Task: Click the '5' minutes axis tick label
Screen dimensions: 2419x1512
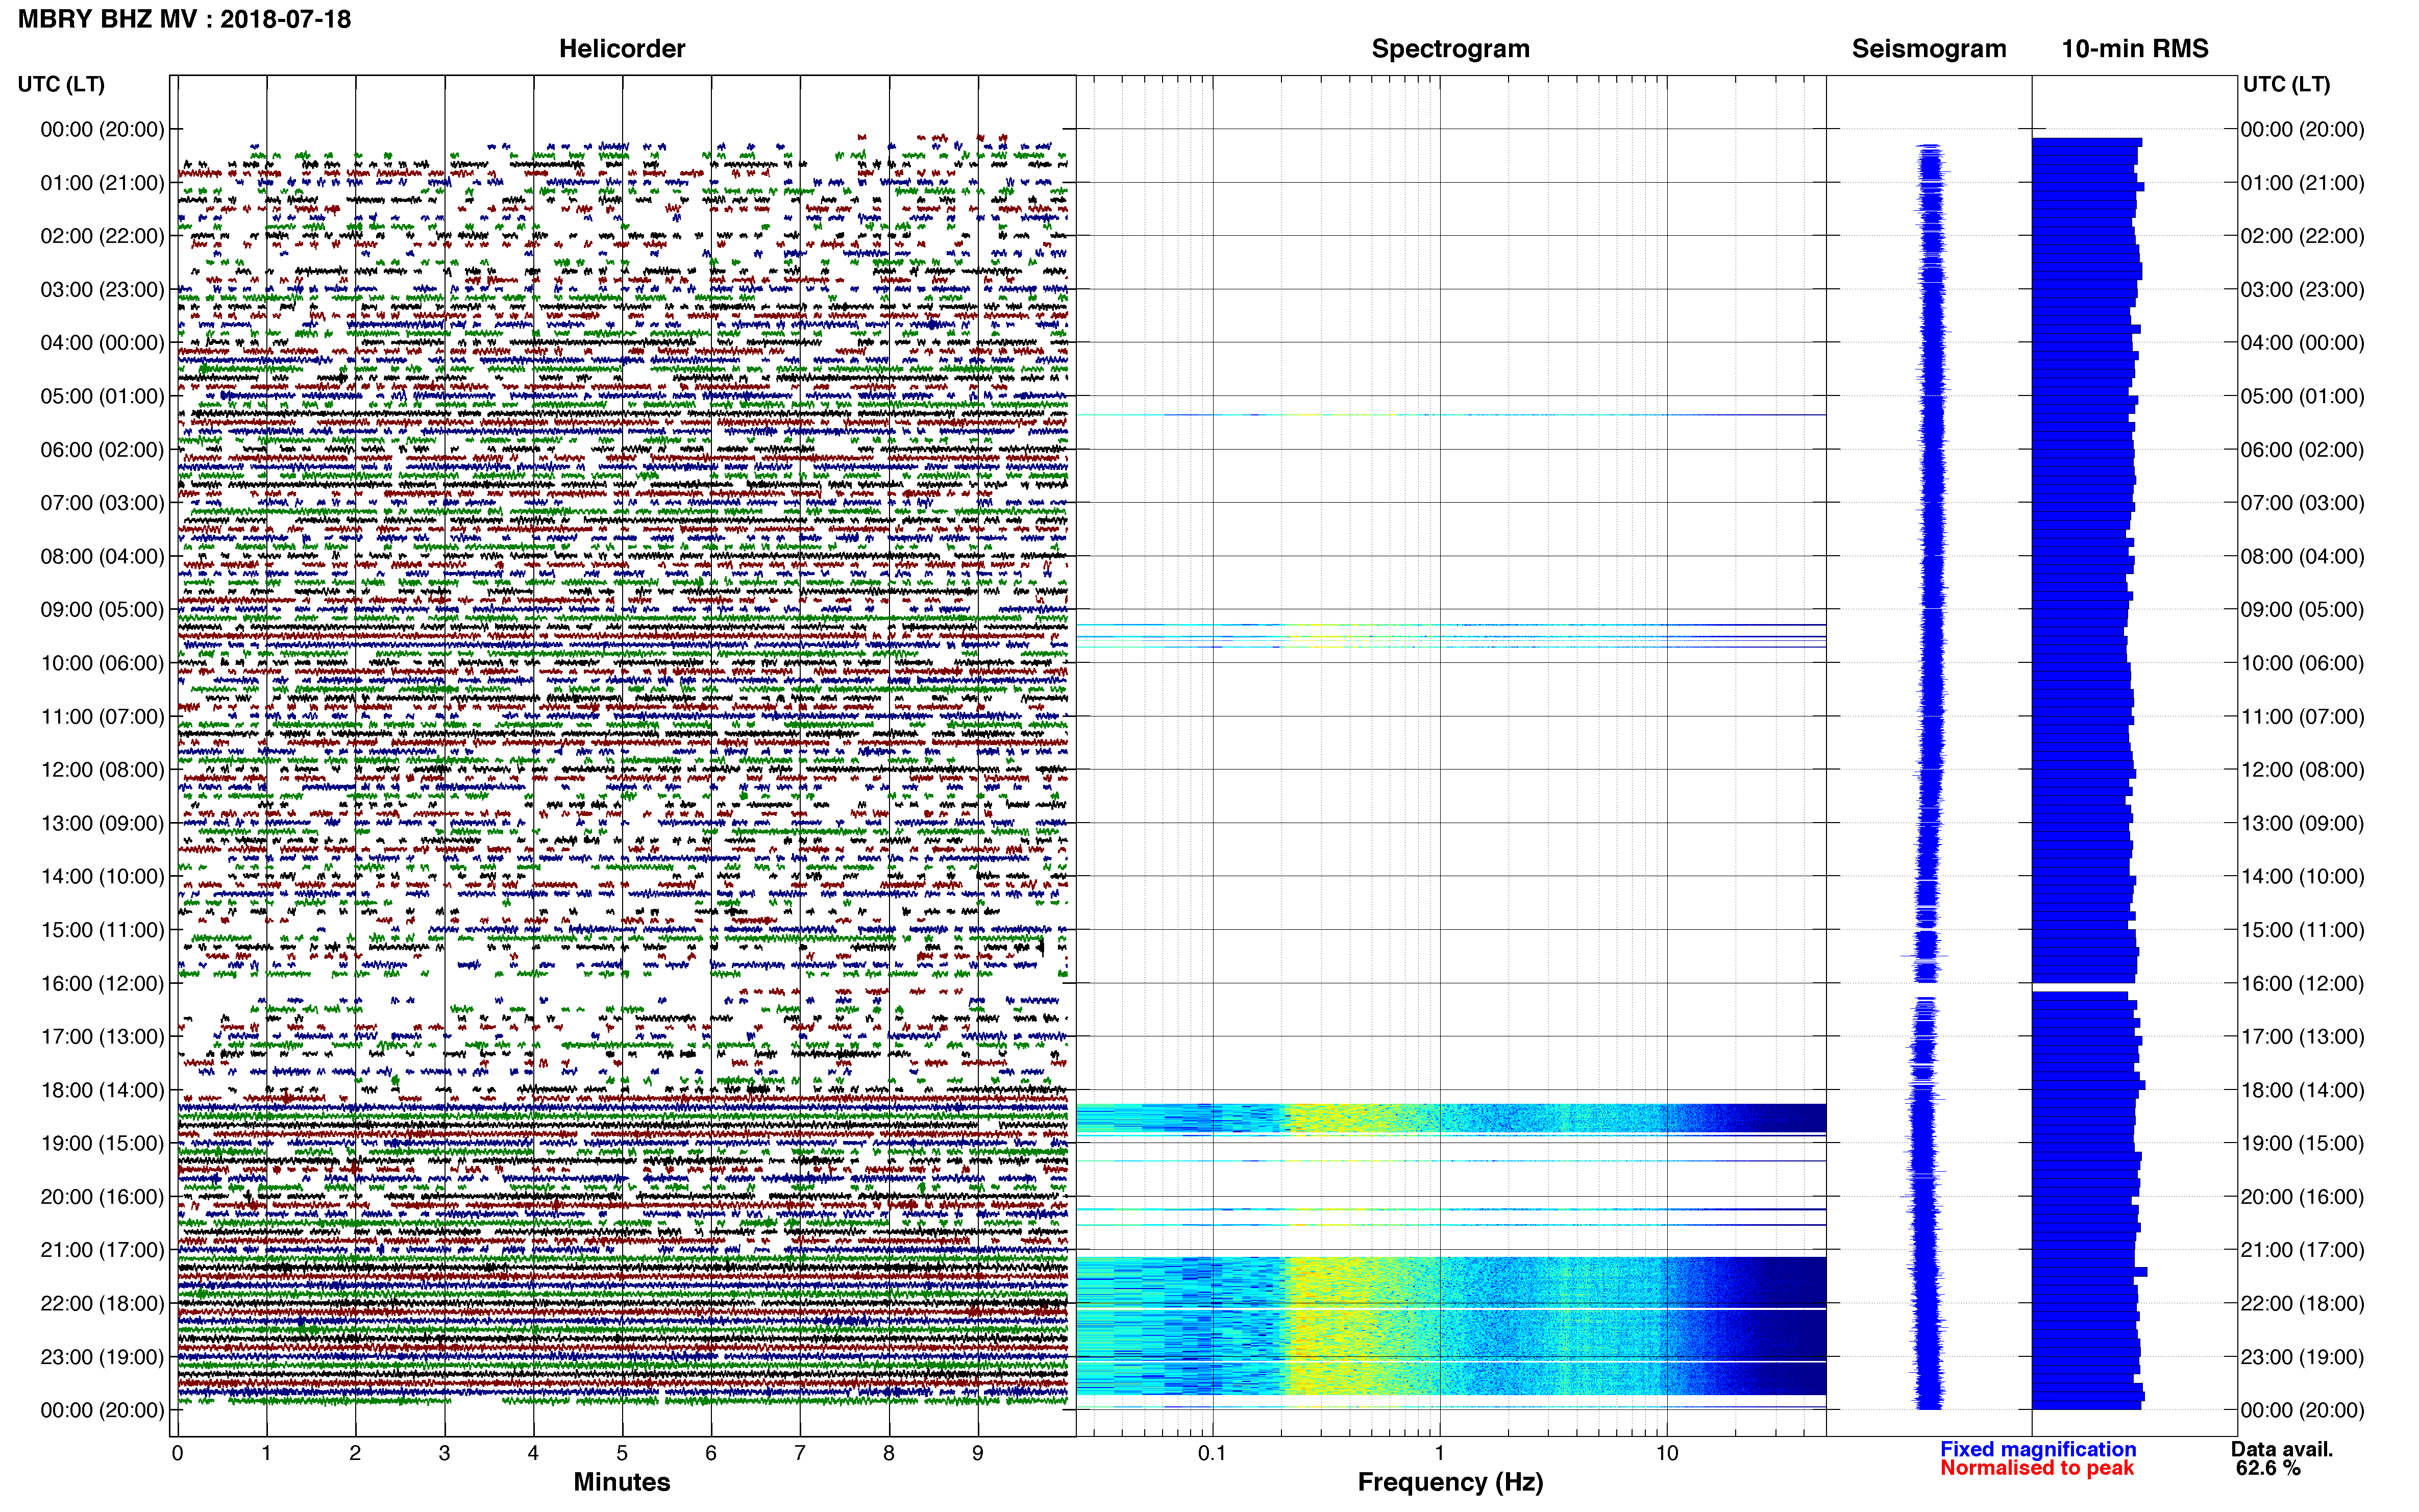Action: pos(622,1453)
